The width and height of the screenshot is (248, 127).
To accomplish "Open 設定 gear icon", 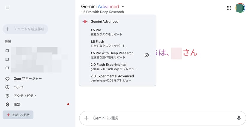I will tap(7, 104).
